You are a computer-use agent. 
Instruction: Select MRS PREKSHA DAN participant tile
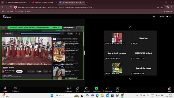coord(143,53)
